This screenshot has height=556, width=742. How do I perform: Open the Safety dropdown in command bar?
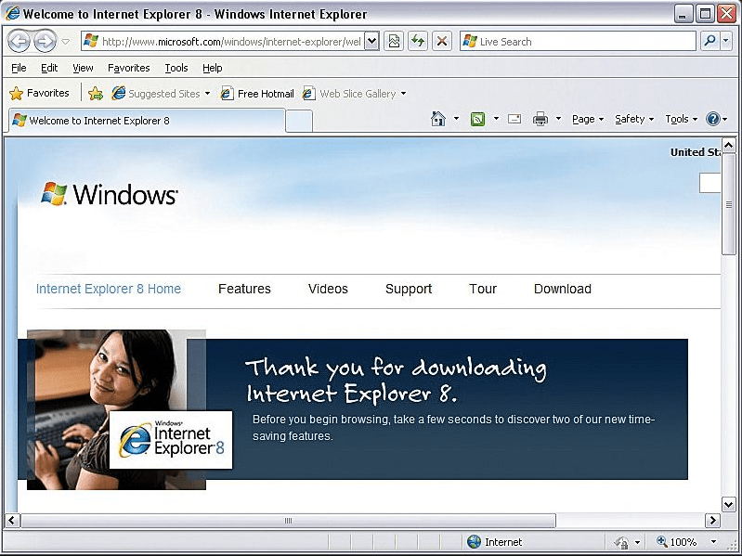click(634, 119)
